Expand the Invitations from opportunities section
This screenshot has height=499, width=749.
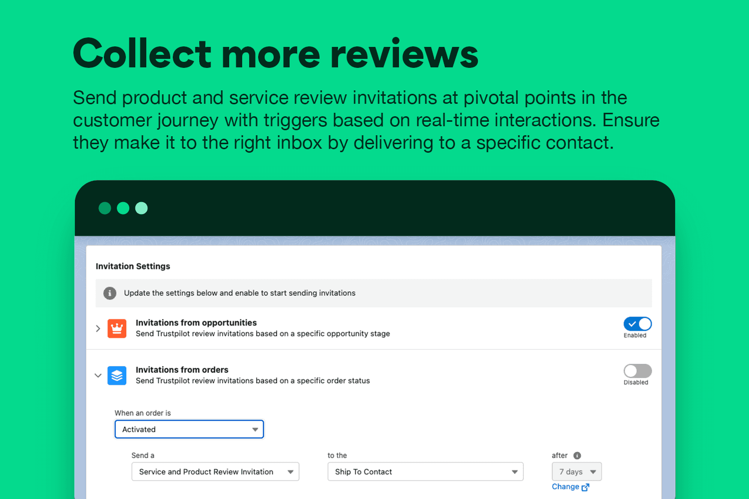[x=98, y=328]
